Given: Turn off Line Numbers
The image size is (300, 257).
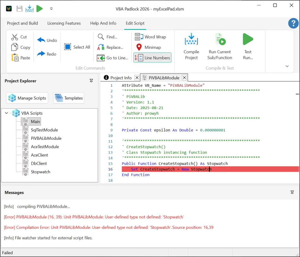Looking at the screenshot, I should [152, 58].
